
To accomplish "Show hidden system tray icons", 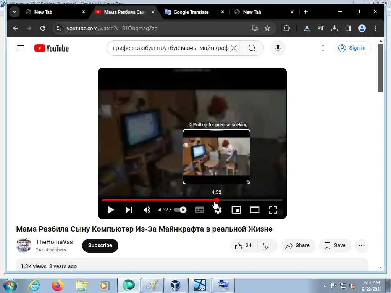I will [325, 286].
